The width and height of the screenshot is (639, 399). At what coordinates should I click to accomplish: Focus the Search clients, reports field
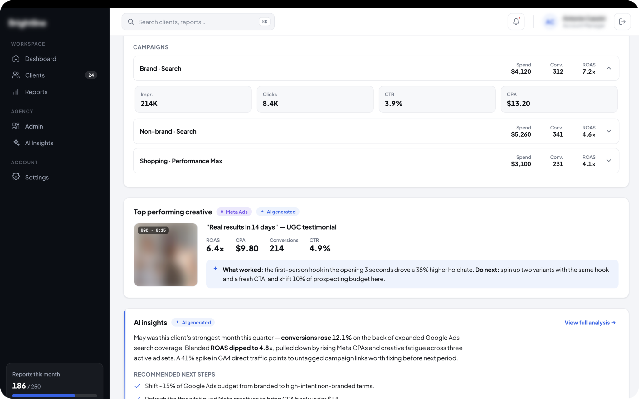[198, 22]
